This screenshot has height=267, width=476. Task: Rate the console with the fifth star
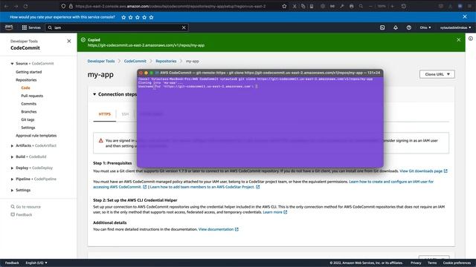tap(151, 17)
